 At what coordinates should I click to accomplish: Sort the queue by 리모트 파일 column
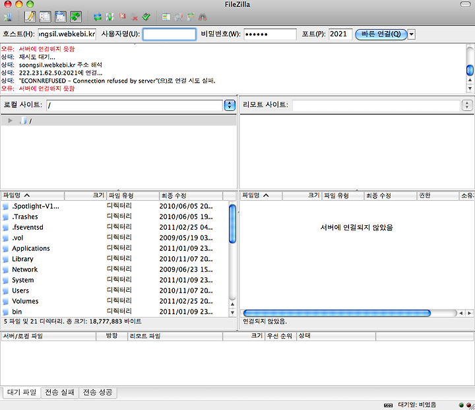[175, 336]
